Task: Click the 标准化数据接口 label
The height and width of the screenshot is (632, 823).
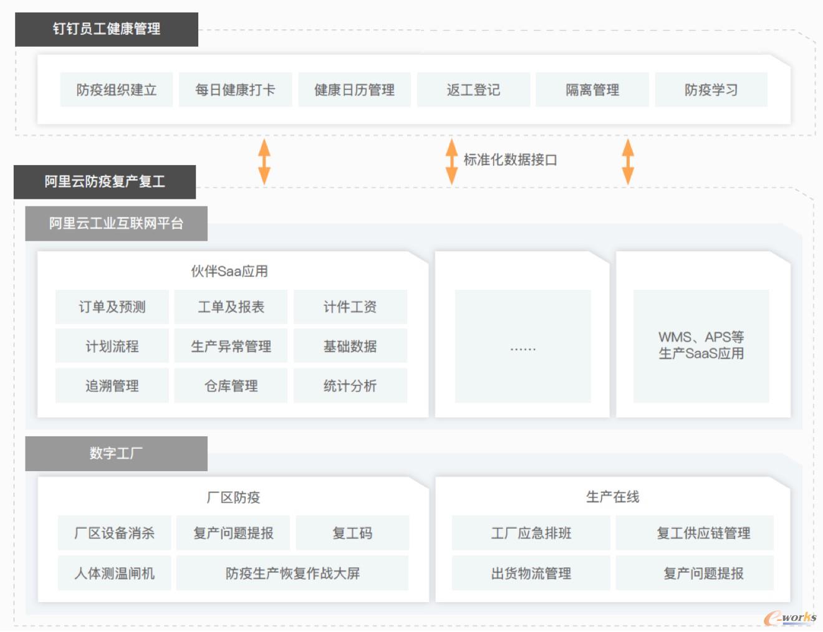Action: pyautogui.click(x=510, y=160)
